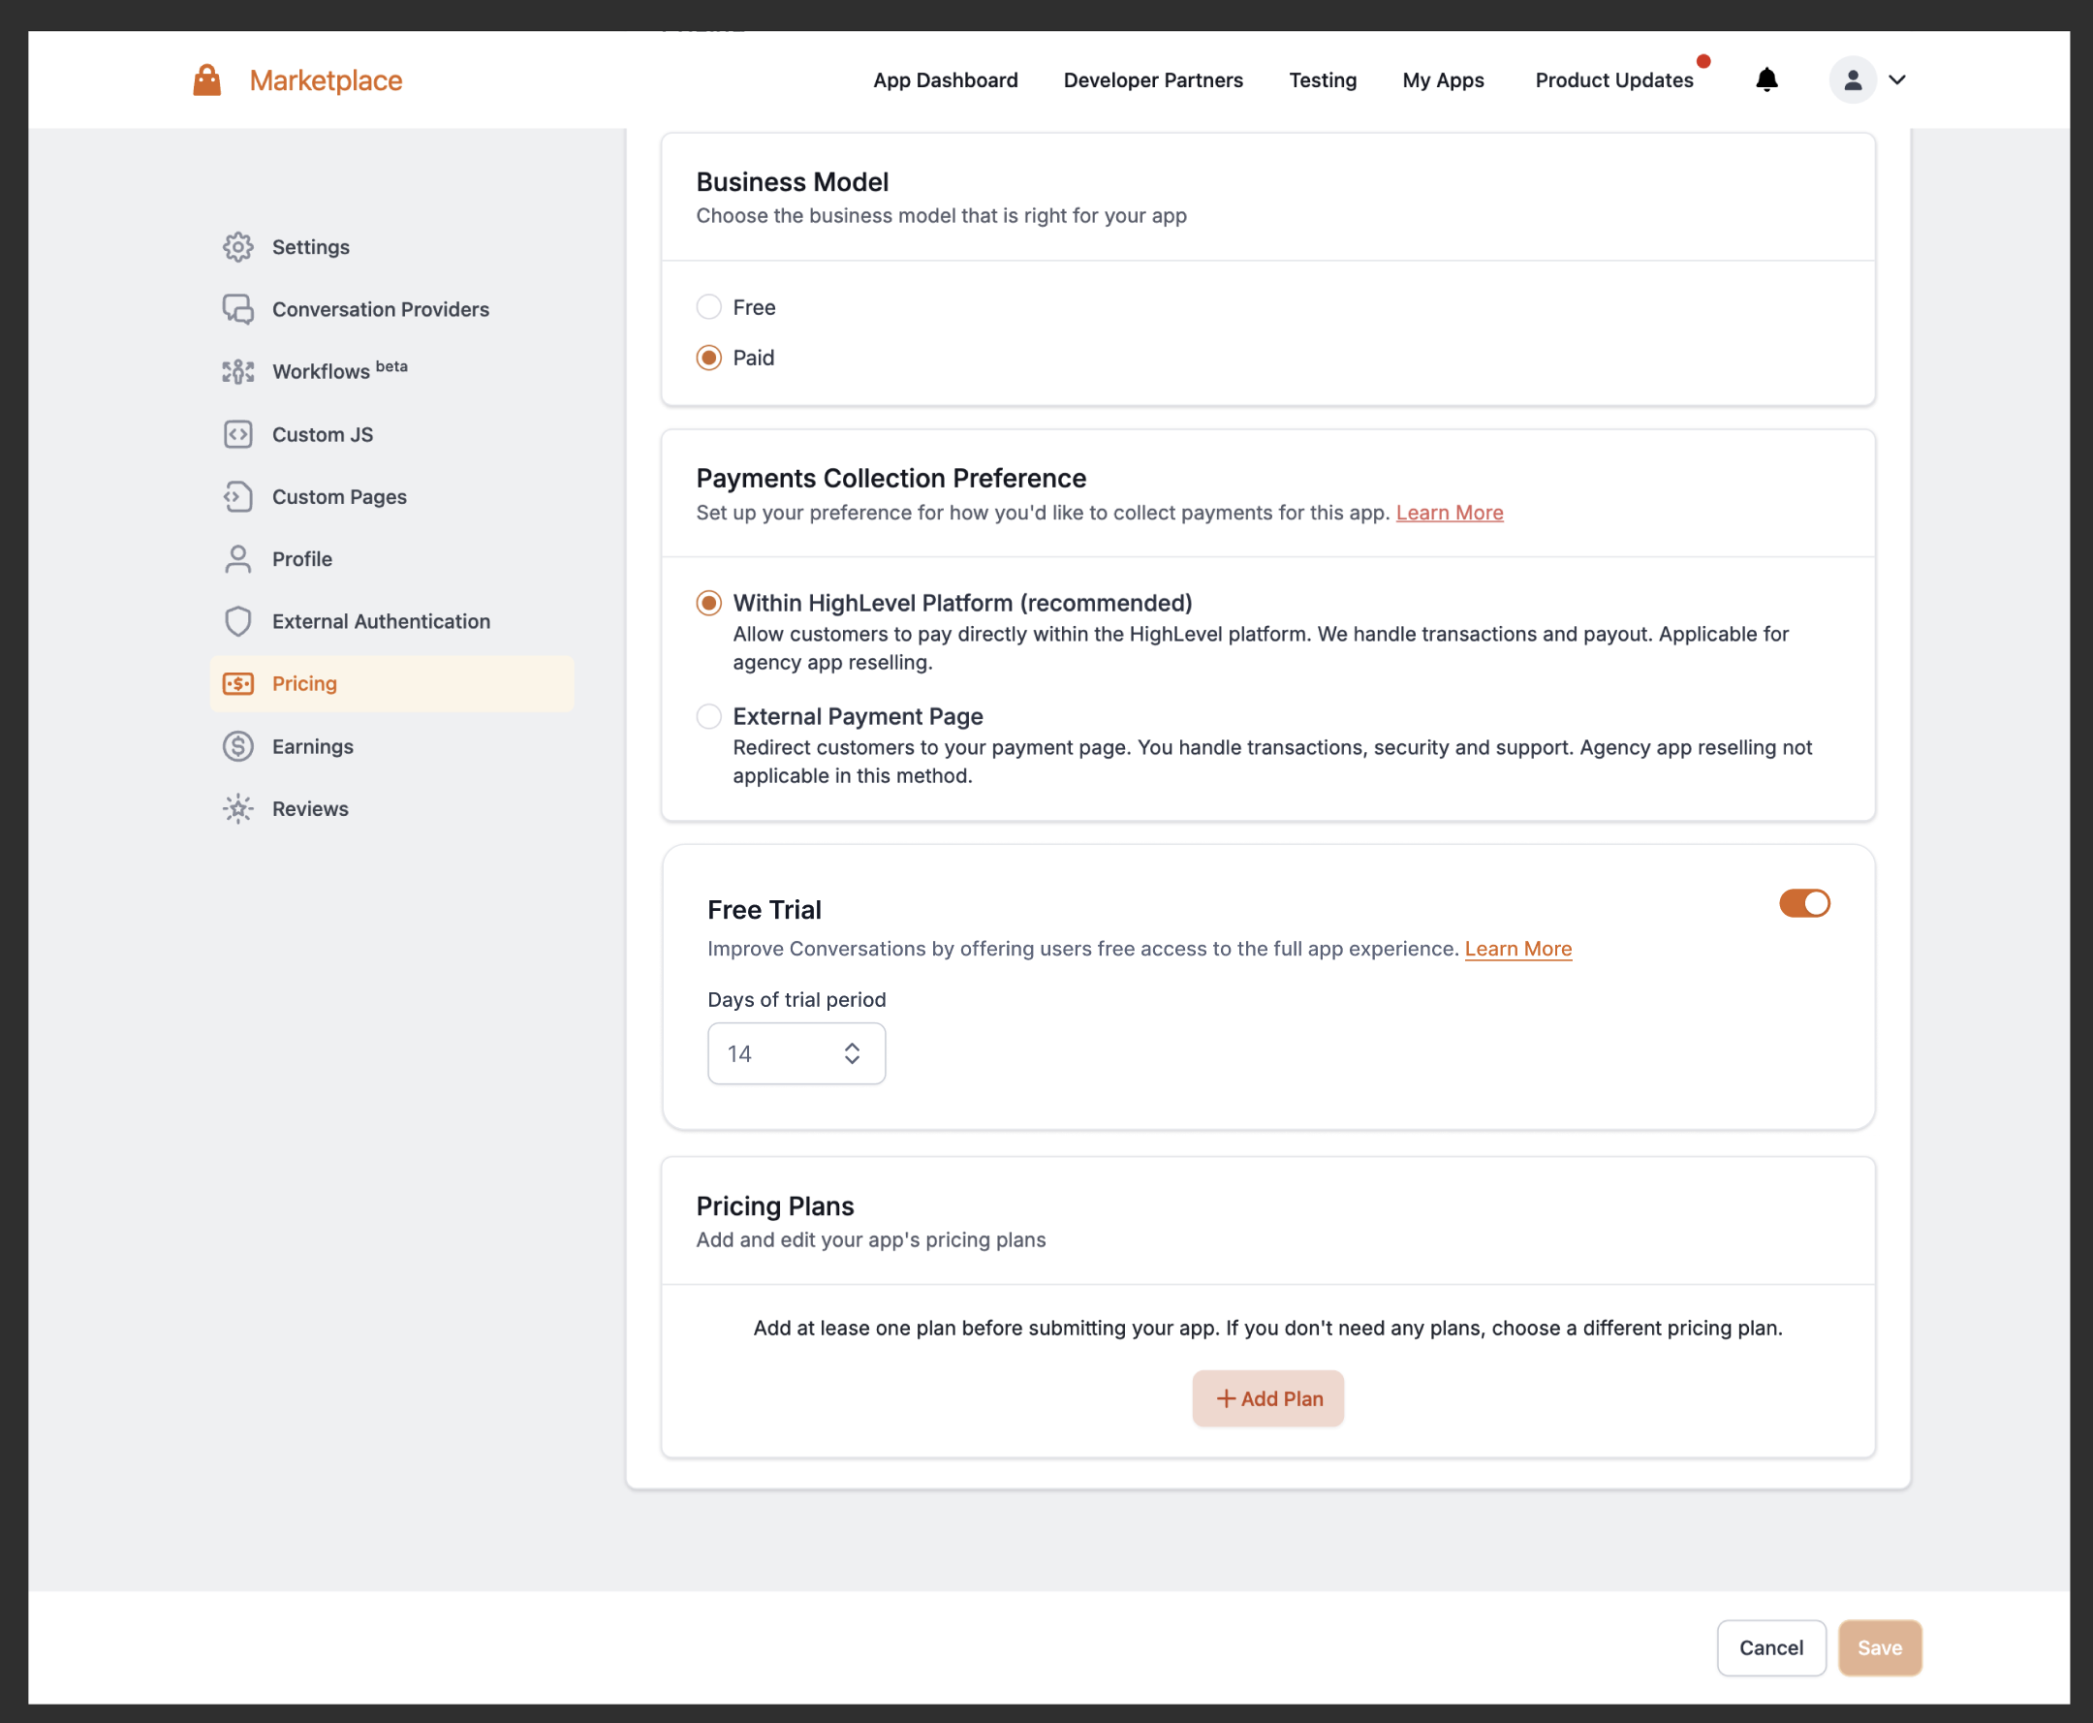Viewport: 2093px width, 1723px height.
Task: Open the notifications bell
Action: (1766, 80)
